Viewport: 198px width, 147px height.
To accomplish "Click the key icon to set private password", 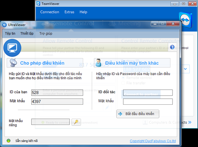I will coord(76,122).
